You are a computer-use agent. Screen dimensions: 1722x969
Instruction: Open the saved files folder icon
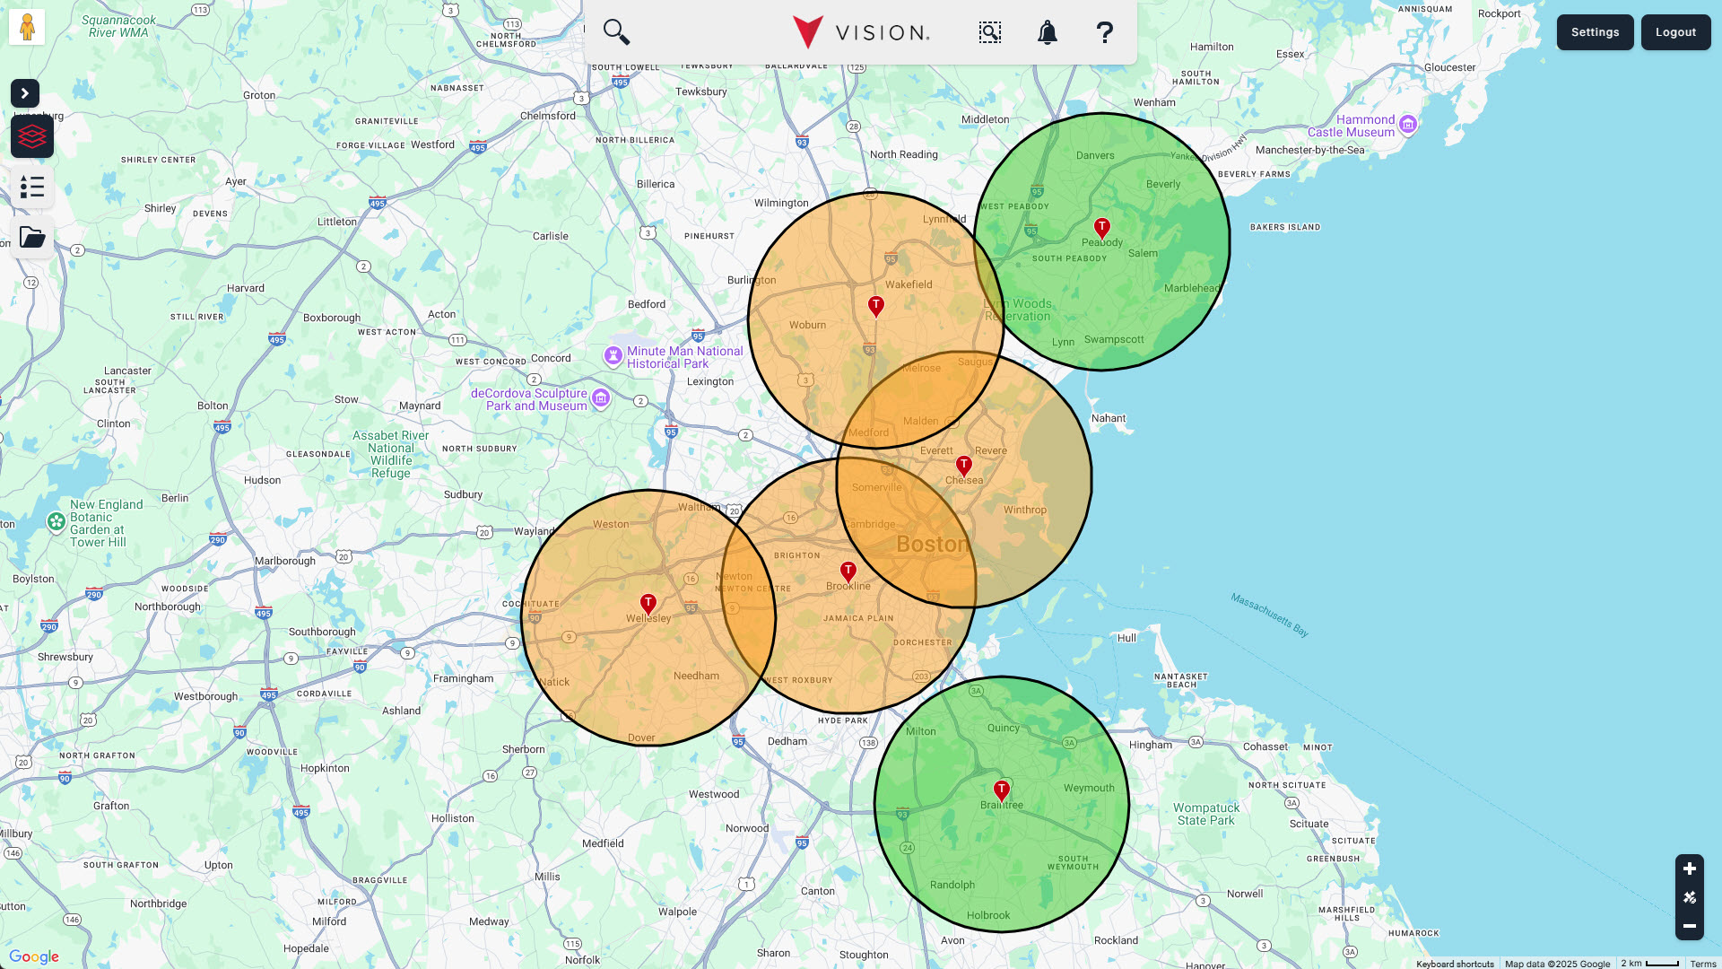pos(32,238)
